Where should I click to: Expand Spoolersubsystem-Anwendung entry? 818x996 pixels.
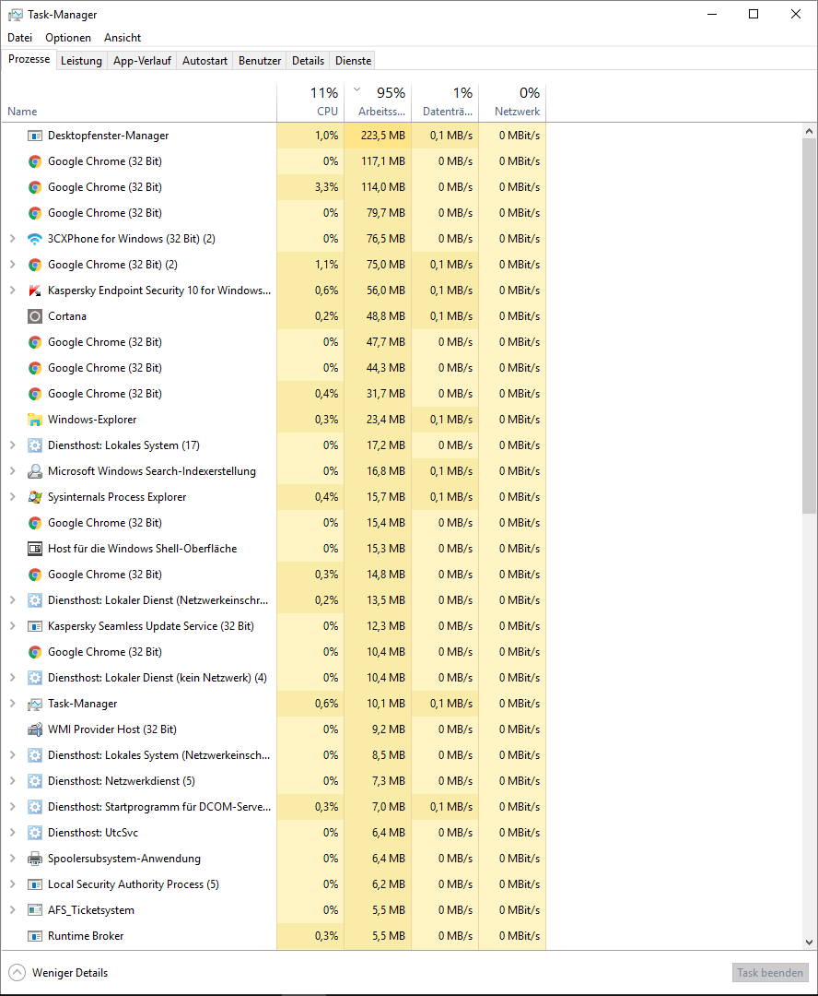pyautogui.click(x=12, y=859)
